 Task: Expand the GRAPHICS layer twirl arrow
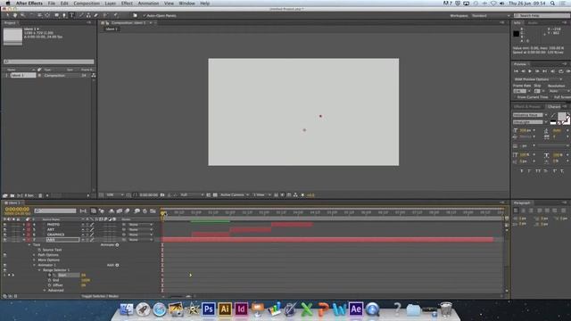pyautogui.click(x=24, y=235)
